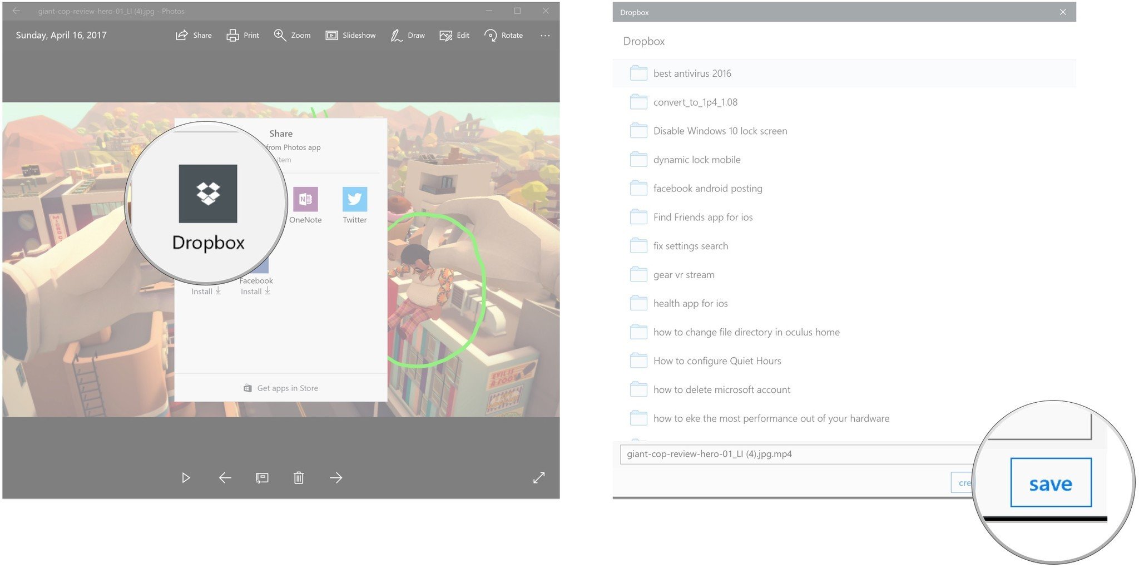Open the Print option in Photos

[x=242, y=35]
